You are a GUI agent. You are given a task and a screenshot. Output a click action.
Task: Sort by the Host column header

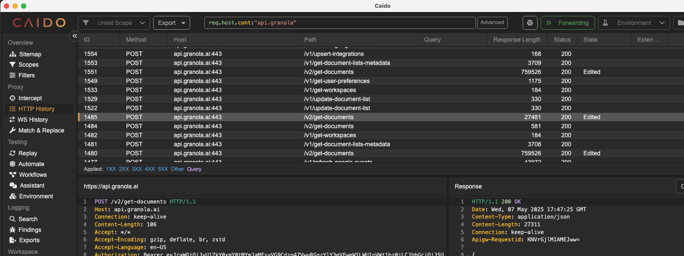pos(233,40)
